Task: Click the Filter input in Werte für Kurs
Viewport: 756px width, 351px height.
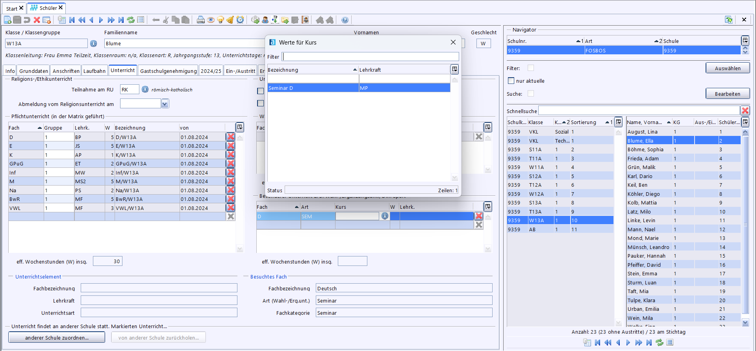Action: pos(371,57)
